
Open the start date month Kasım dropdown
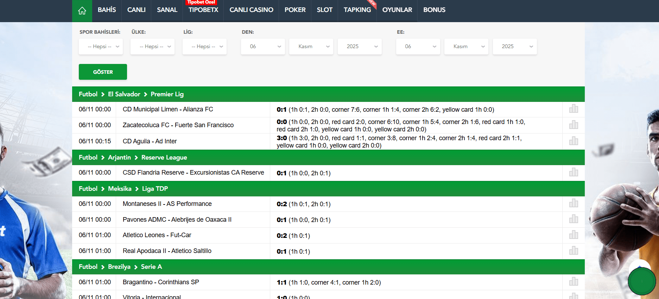[311, 46]
